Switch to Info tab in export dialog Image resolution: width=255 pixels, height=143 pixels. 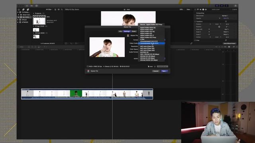120,31
